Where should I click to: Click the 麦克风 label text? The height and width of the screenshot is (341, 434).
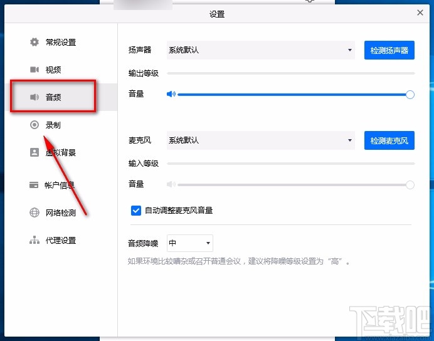click(140, 140)
